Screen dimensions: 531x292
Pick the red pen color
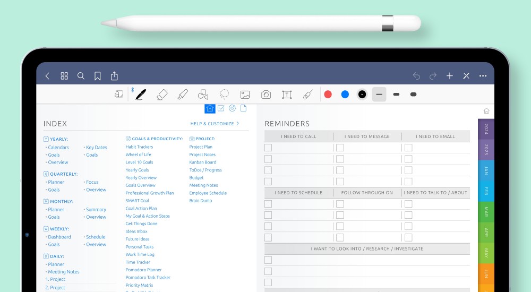(x=328, y=95)
